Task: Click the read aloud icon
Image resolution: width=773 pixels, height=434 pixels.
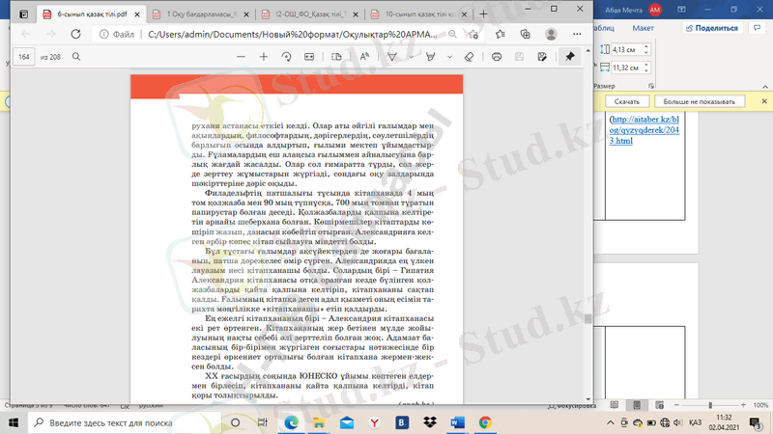Action: (365, 57)
